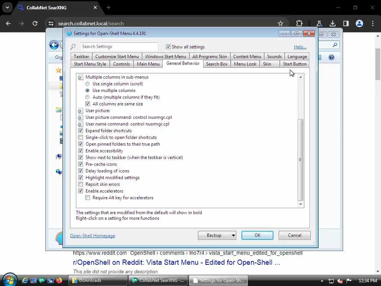The width and height of the screenshot is (381, 286).
Task: Click the Action Center flag icon
Action: [x=349, y=280]
